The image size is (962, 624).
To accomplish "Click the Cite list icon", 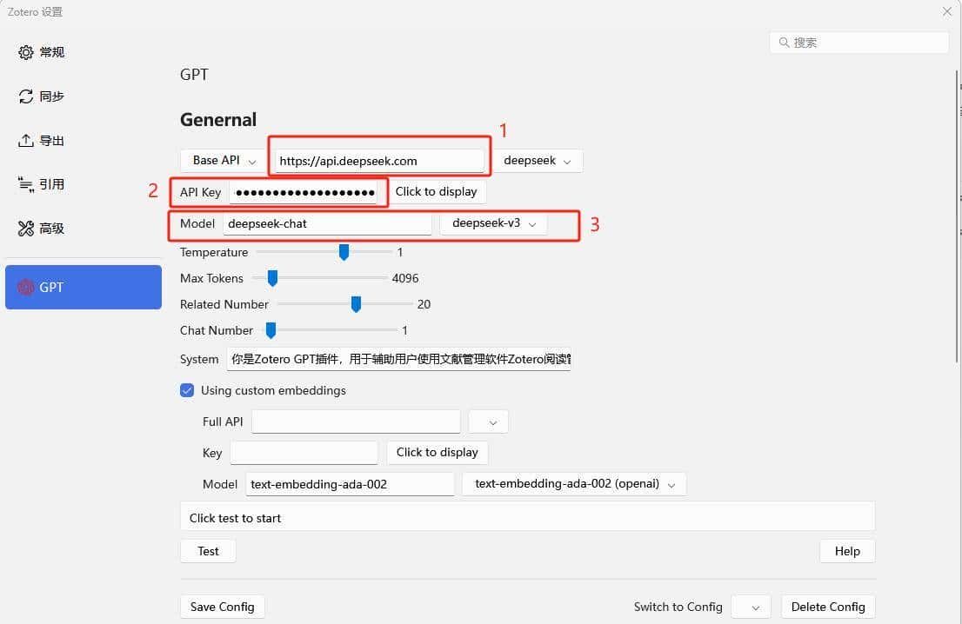I will pyautogui.click(x=26, y=184).
